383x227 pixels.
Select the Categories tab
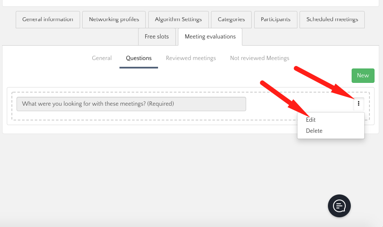tap(231, 19)
